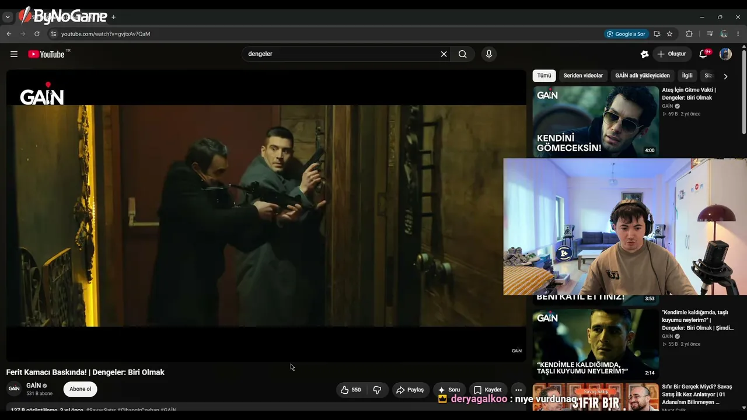
Task: Select the 'Tümü' filter chip
Action: coord(544,76)
